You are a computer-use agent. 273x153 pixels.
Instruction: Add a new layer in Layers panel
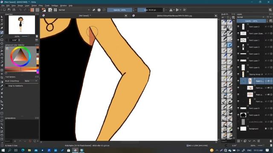238,141
